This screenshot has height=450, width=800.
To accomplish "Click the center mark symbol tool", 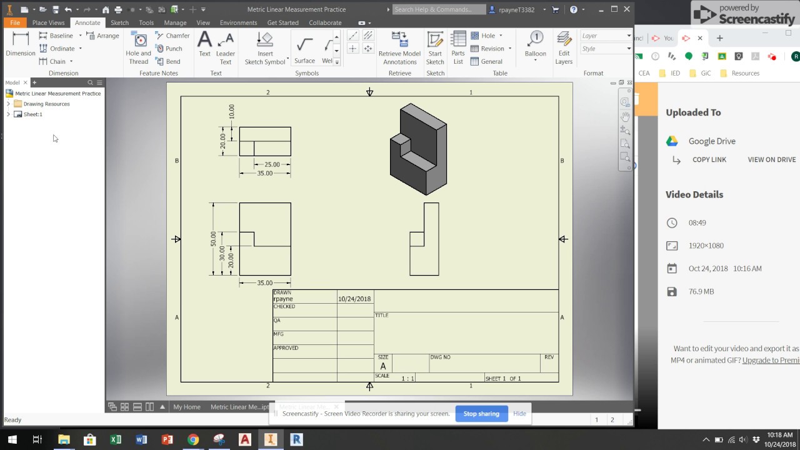I will point(353,49).
